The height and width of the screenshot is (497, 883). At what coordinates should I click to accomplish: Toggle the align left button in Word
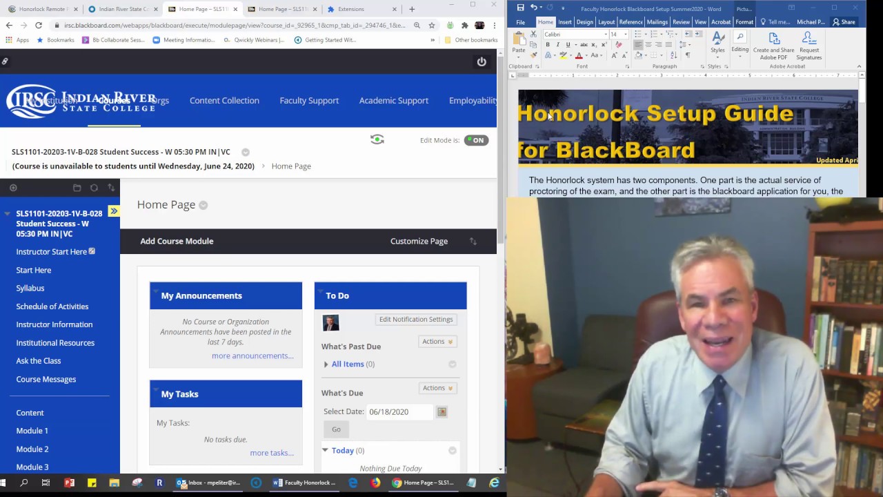(x=638, y=45)
